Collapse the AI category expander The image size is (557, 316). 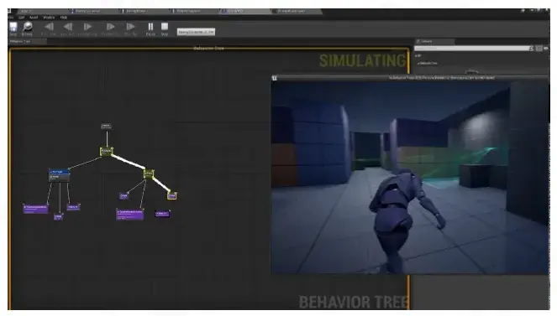click(417, 55)
